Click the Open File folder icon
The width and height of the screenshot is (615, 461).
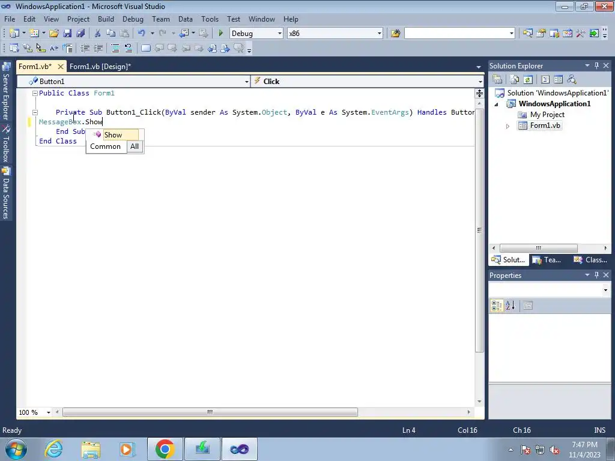coord(54,34)
